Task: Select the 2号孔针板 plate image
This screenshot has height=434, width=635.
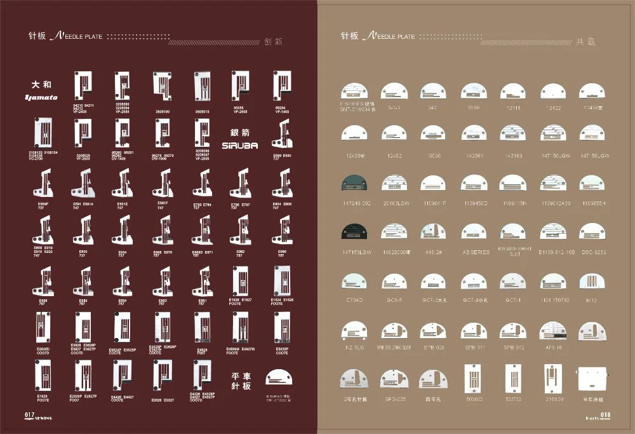Action: coord(354,379)
